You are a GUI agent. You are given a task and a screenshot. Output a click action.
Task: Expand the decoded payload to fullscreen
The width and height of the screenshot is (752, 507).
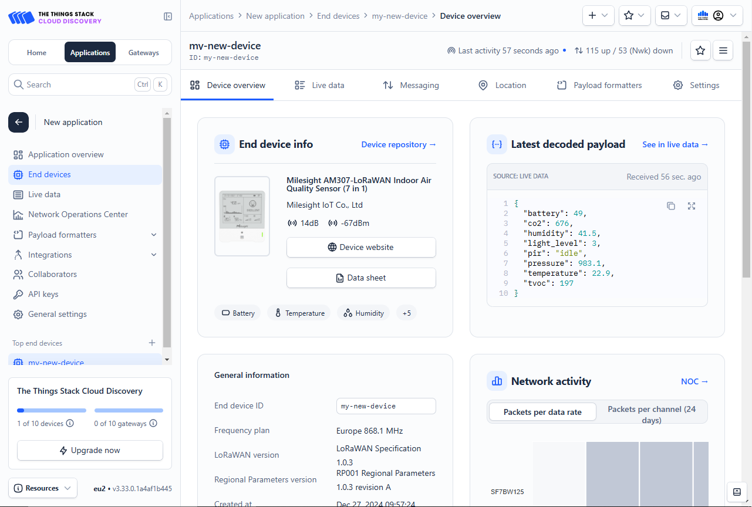pos(692,206)
